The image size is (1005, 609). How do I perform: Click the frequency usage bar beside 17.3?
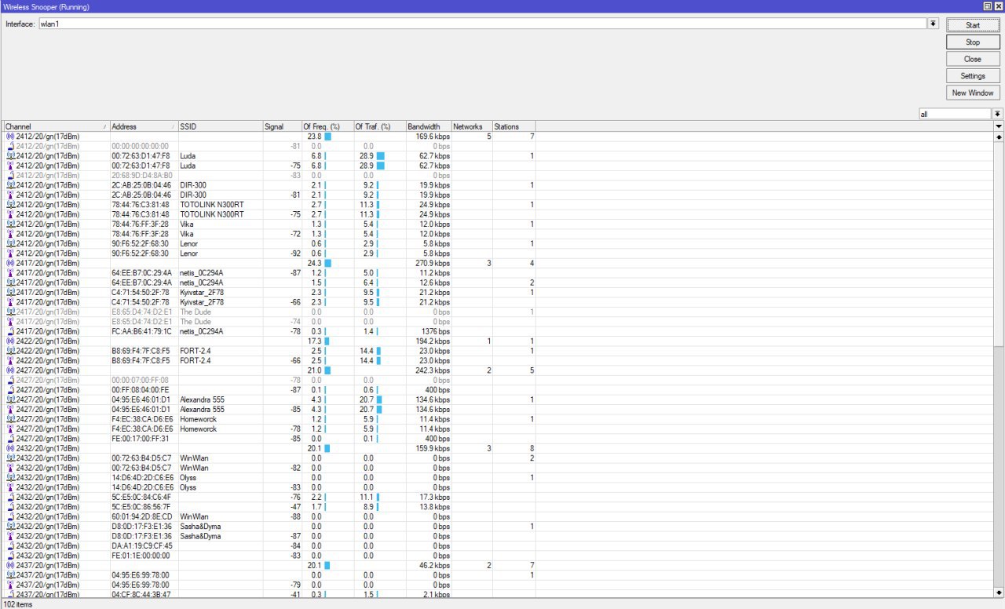(x=327, y=341)
